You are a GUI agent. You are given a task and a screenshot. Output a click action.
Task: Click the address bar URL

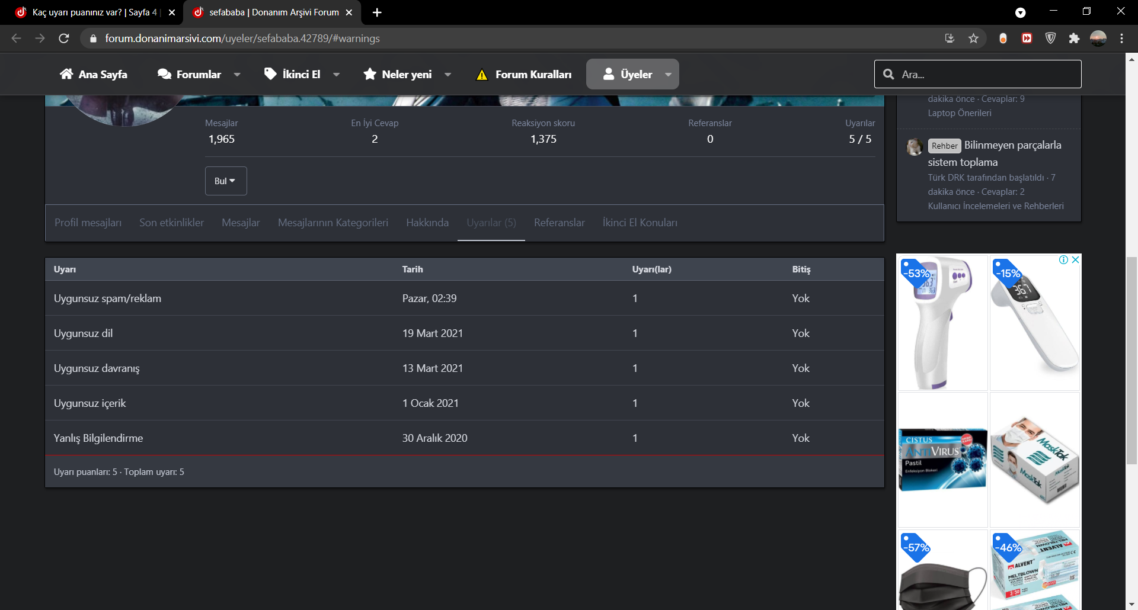(242, 38)
